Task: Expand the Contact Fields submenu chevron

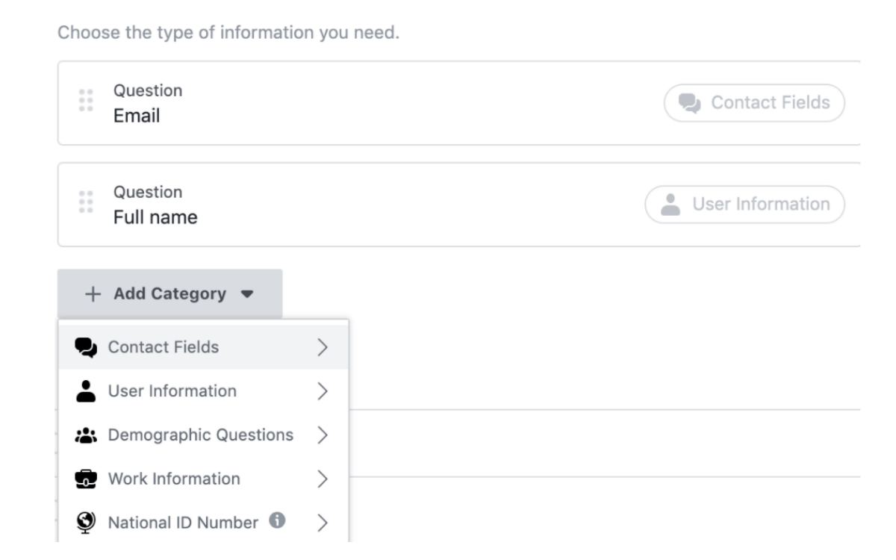Action: click(323, 347)
